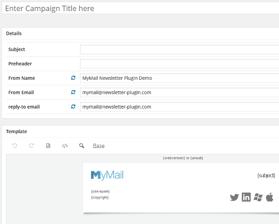279x224 pixels.
Task: Click the Base template label
Action: click(99, 146)
